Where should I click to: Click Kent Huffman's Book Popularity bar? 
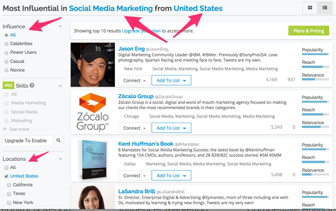(315, 149)
